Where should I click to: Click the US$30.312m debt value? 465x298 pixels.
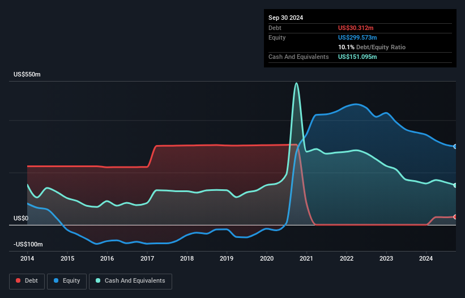(x=356, y=28)
